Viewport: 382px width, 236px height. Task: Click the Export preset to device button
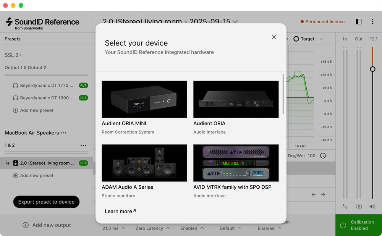tap(46, 202)
